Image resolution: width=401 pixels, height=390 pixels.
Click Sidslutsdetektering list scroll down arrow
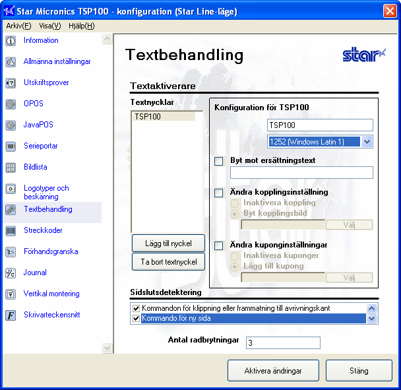(x=371, y=319)
